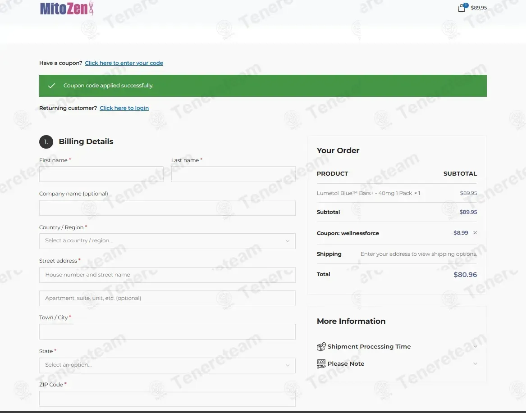Click the coupon discount -$8.99
The width and height of the screenshot is (526, 413).
click(460, 233)
